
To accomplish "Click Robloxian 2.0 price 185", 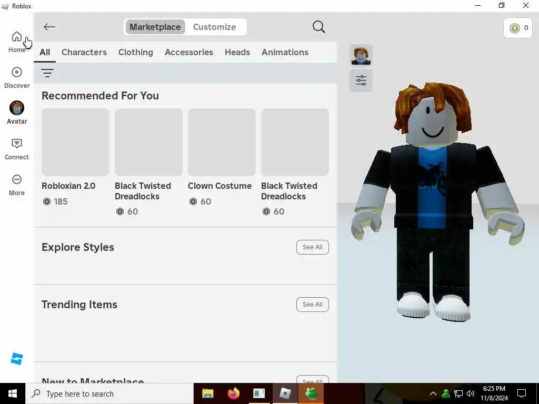I will (x=55, y=201).
